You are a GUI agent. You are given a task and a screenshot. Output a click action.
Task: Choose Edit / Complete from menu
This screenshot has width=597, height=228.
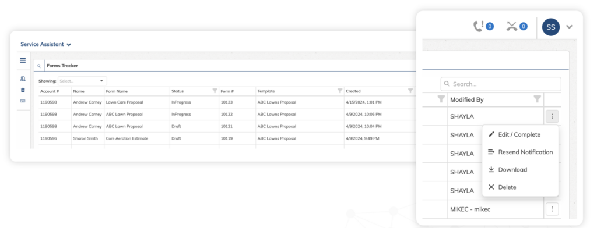click(519, 134)
